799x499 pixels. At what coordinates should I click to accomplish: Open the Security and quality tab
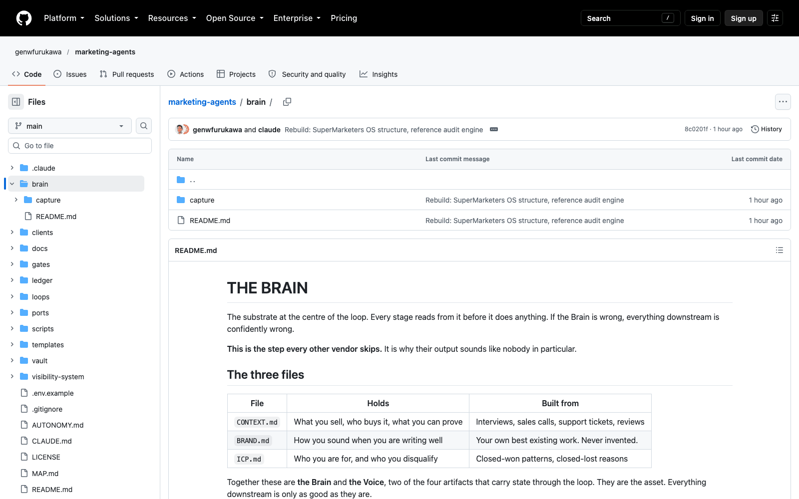pos(307,74)
